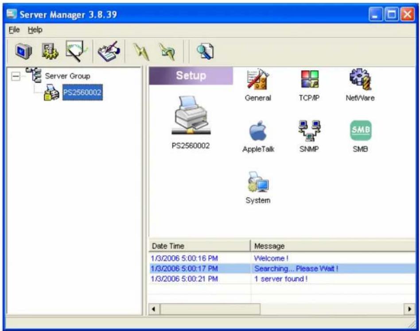Image resolution: width=420 pixels, height=331 pixels.
Task: Click the log scrollbar left arrow
Action: (x=154, y=309)
